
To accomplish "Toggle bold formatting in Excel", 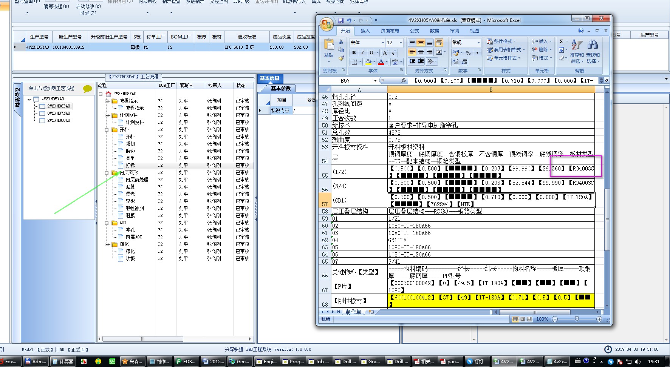I will tap(354, 53).
